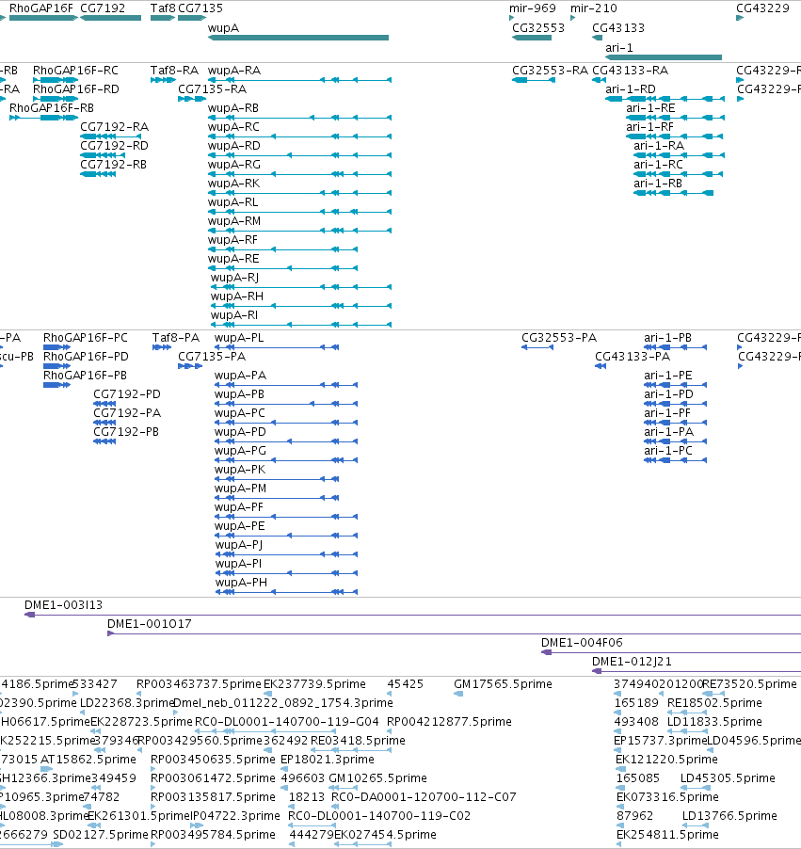Viewport: 801px width, 849px height.
Task: Select the wupA gene label
Action: 224,28
